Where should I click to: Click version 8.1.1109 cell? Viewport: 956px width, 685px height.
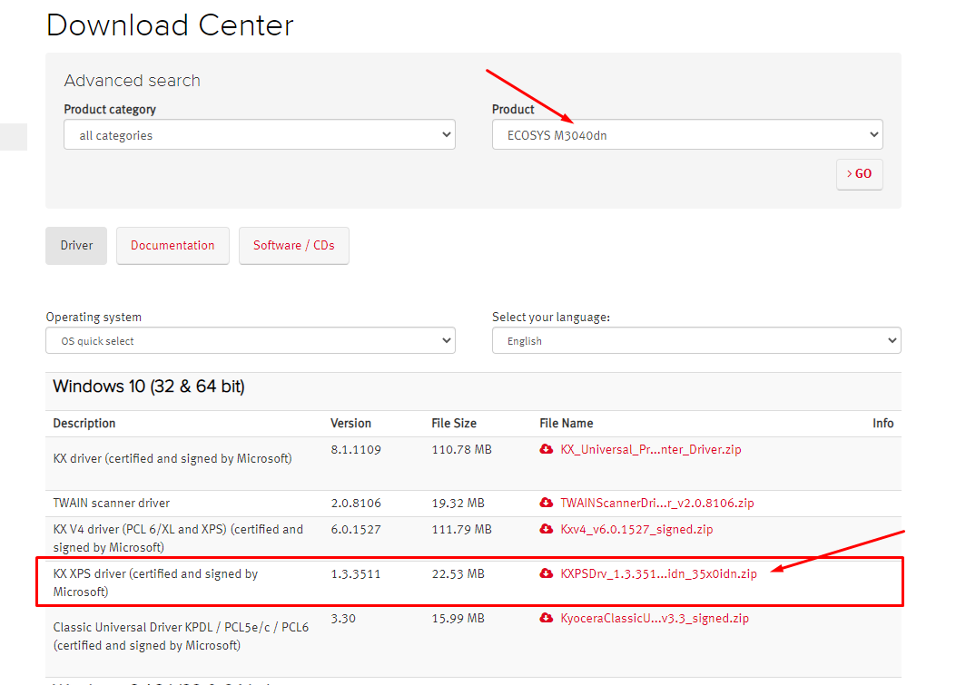click(x=356, y=450)
